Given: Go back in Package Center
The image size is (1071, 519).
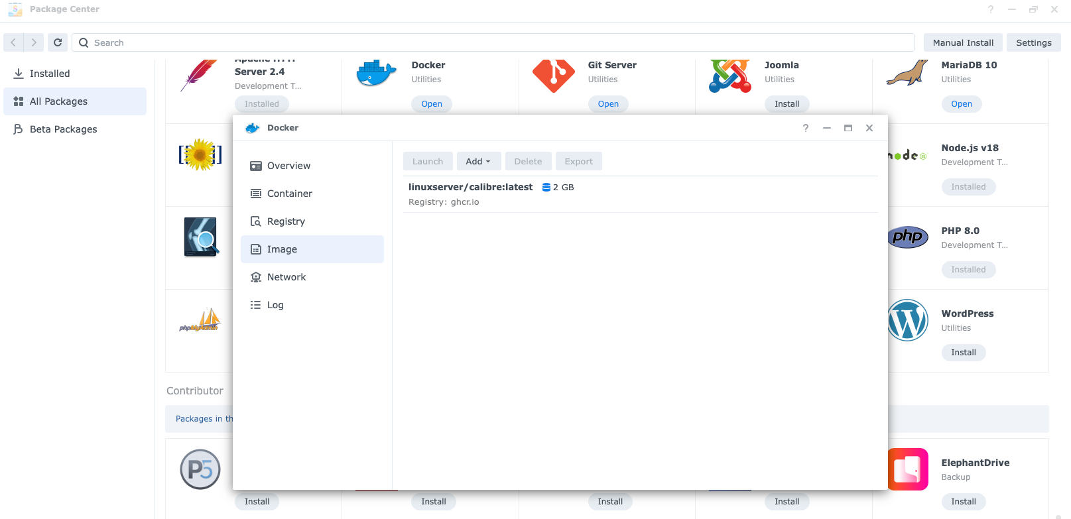Looking at the screenshot, I should point(13,42).
